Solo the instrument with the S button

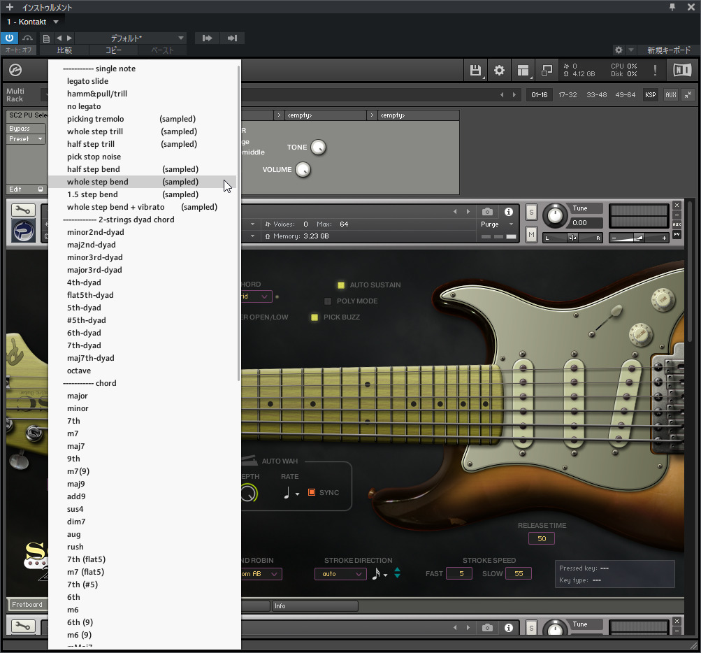pyautogui.click(x=531, y=212)
